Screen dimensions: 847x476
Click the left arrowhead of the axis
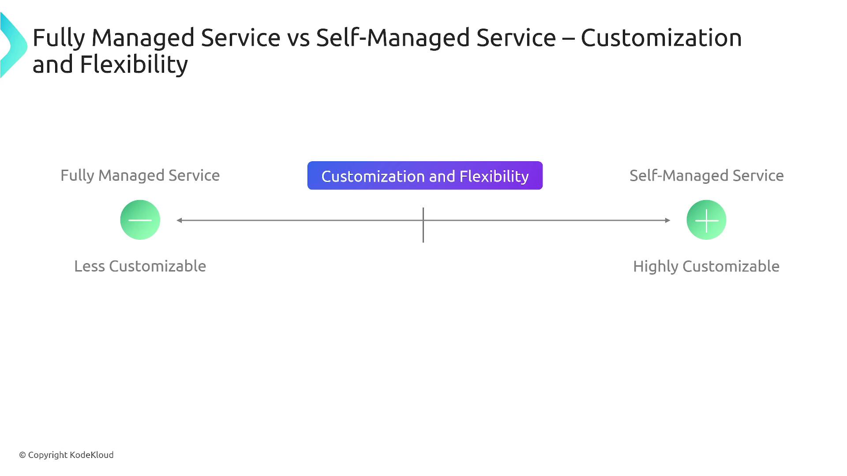coord(180,220)
